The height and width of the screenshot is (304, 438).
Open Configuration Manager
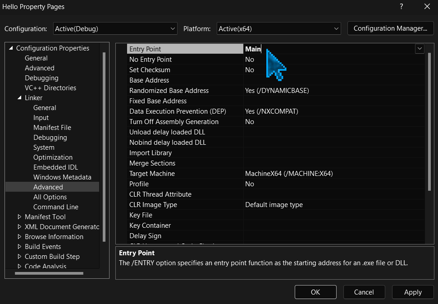[390, 28]
